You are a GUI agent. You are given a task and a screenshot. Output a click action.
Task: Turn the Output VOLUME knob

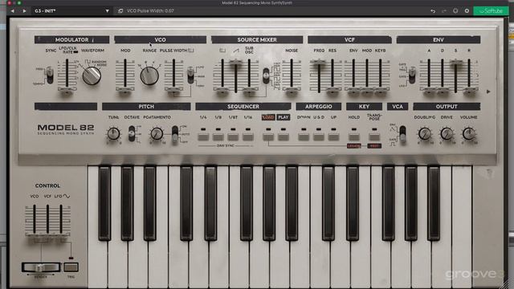[x=468, y=134]
